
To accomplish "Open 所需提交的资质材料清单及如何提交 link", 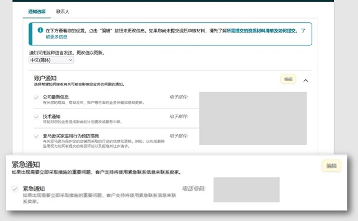I will [x=261, y=31].
